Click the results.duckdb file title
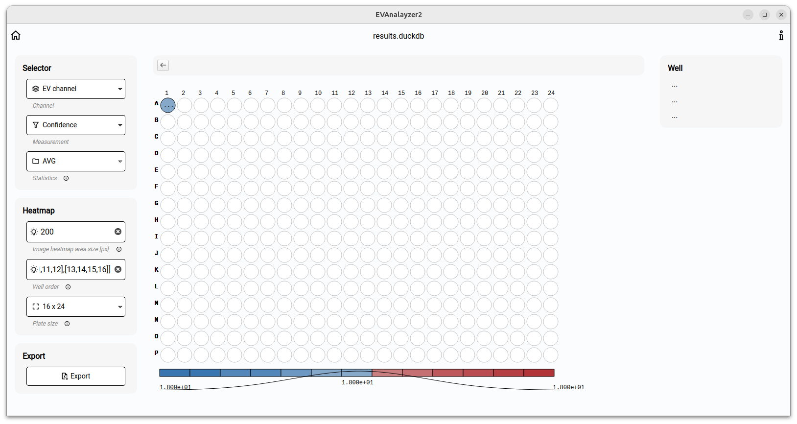This screenshot has width=797, height=424. click(398, 36)
